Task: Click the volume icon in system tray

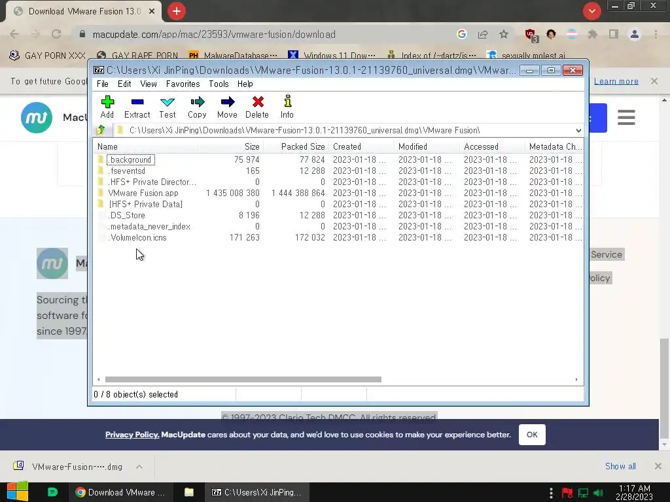Action: (599, 493)
